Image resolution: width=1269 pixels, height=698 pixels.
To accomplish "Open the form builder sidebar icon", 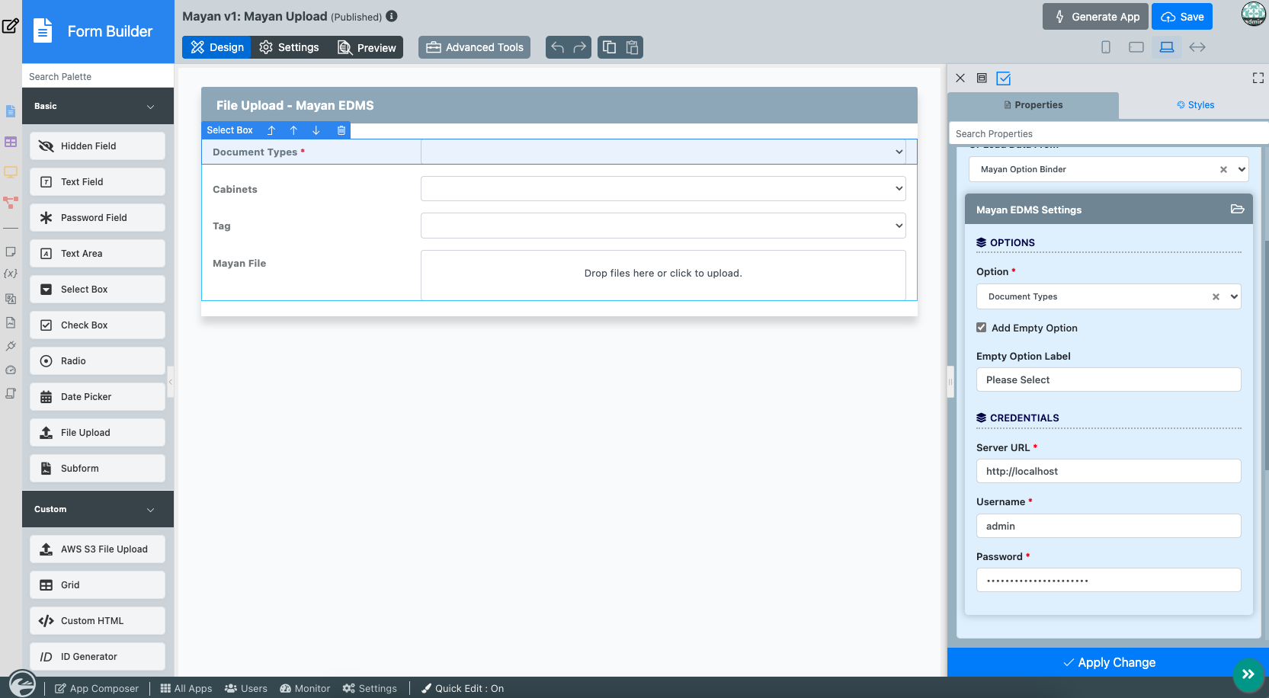I will click(11, 111).
